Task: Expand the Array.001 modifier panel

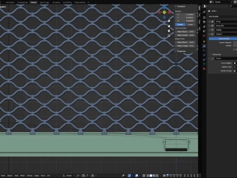Action: click(x=210, y=26)
